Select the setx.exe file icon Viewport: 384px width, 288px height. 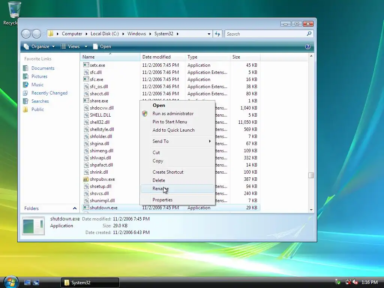(86, 65)
